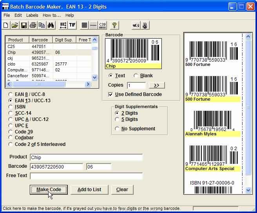Image resolution: width=257 pixels, height=213 pixels.
Task: Click the >> copies button
Action: click(157, 85)
